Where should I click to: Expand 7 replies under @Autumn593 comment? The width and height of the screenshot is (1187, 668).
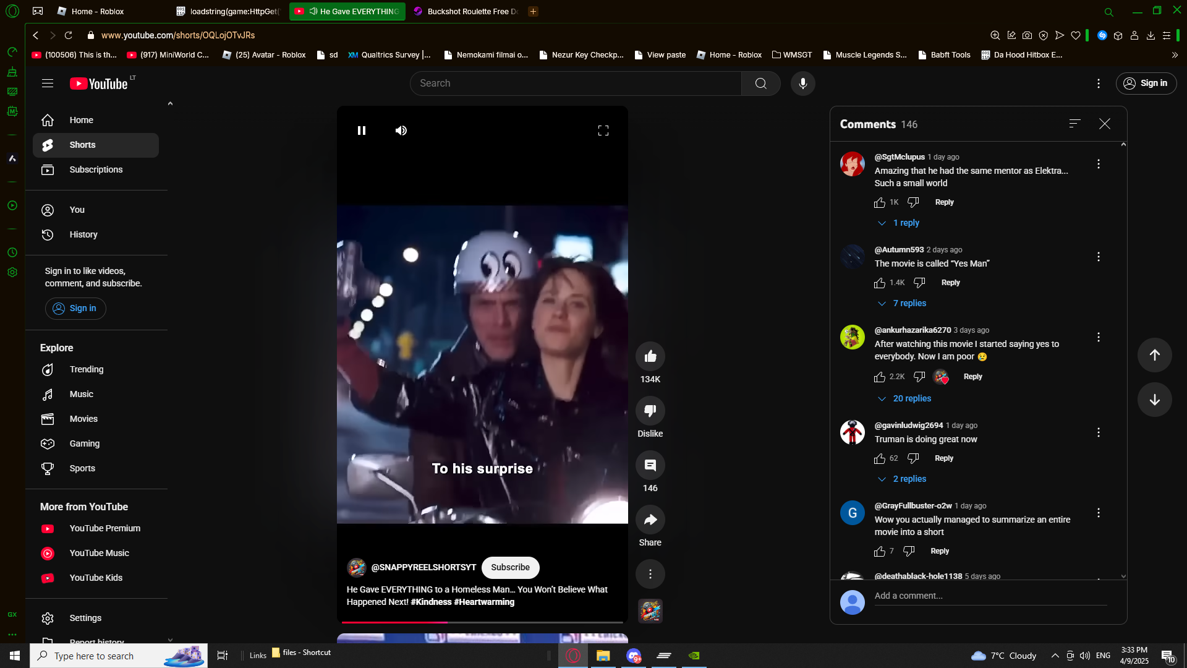point(903,304)
